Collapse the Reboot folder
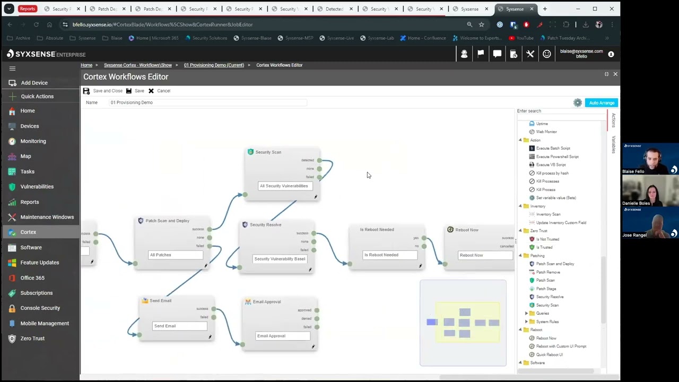Viewport: 679px width, 382px height. coord(520,329)
